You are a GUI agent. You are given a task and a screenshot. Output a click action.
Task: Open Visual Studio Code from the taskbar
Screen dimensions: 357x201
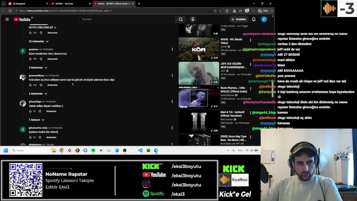[x=140, y=150]
